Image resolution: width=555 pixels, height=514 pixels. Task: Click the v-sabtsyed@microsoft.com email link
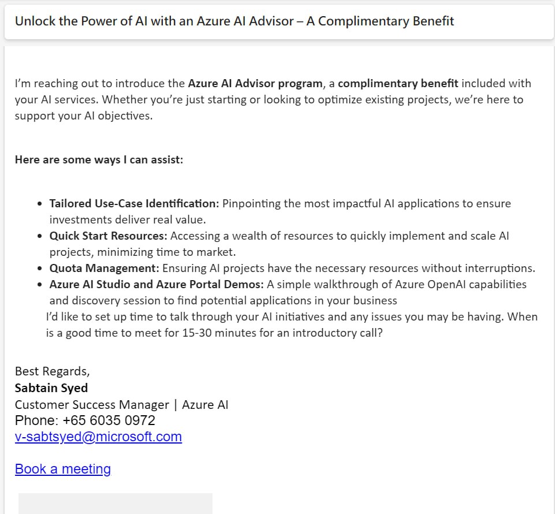pos(98,437)
